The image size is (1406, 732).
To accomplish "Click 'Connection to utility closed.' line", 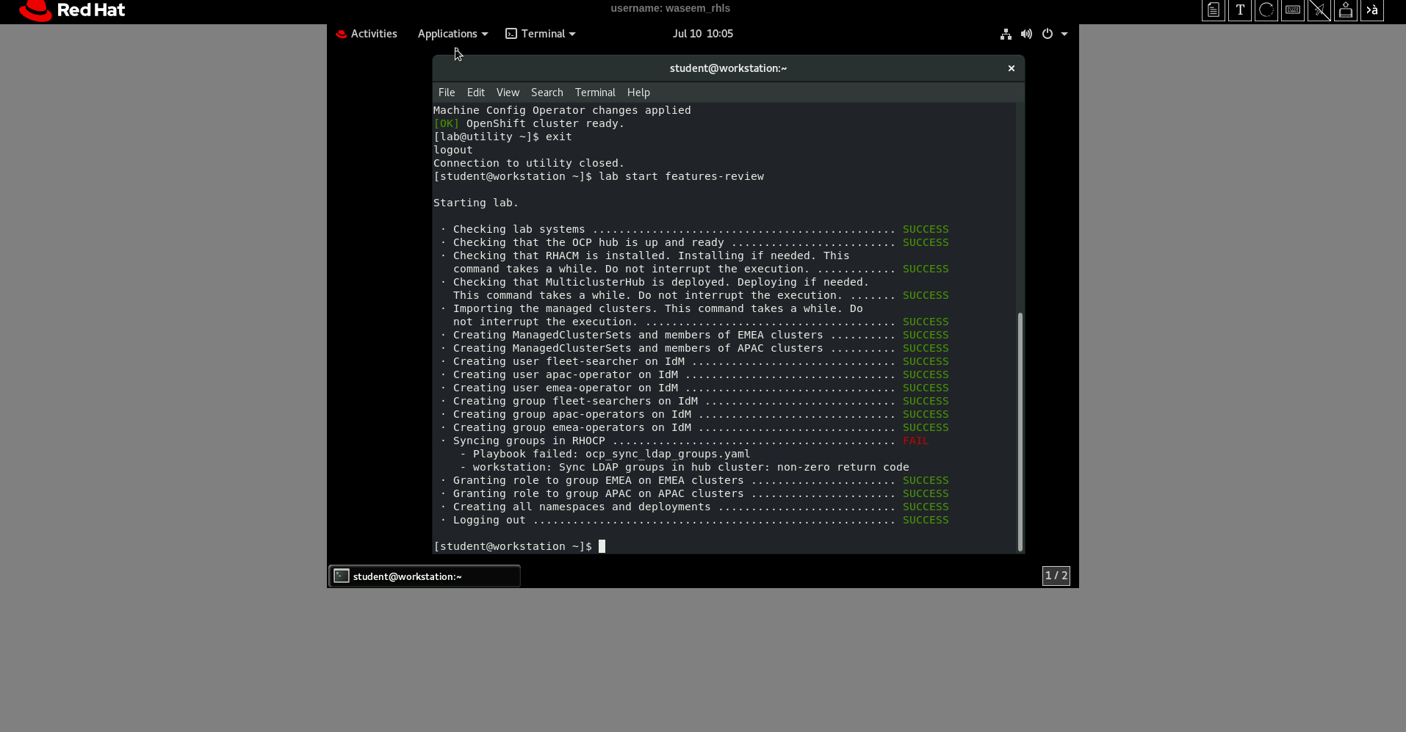I will [529, 163].
